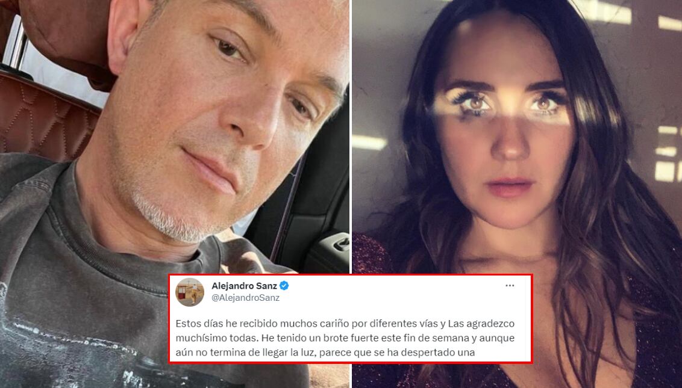Screen dimensions: 682x388
Task: Select the right photo of the woman
Action: [517, 194]
